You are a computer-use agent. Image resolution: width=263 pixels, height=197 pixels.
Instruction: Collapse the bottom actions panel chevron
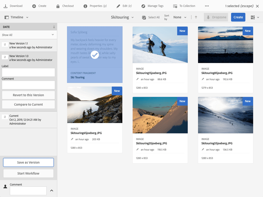(x=52, y=190)
